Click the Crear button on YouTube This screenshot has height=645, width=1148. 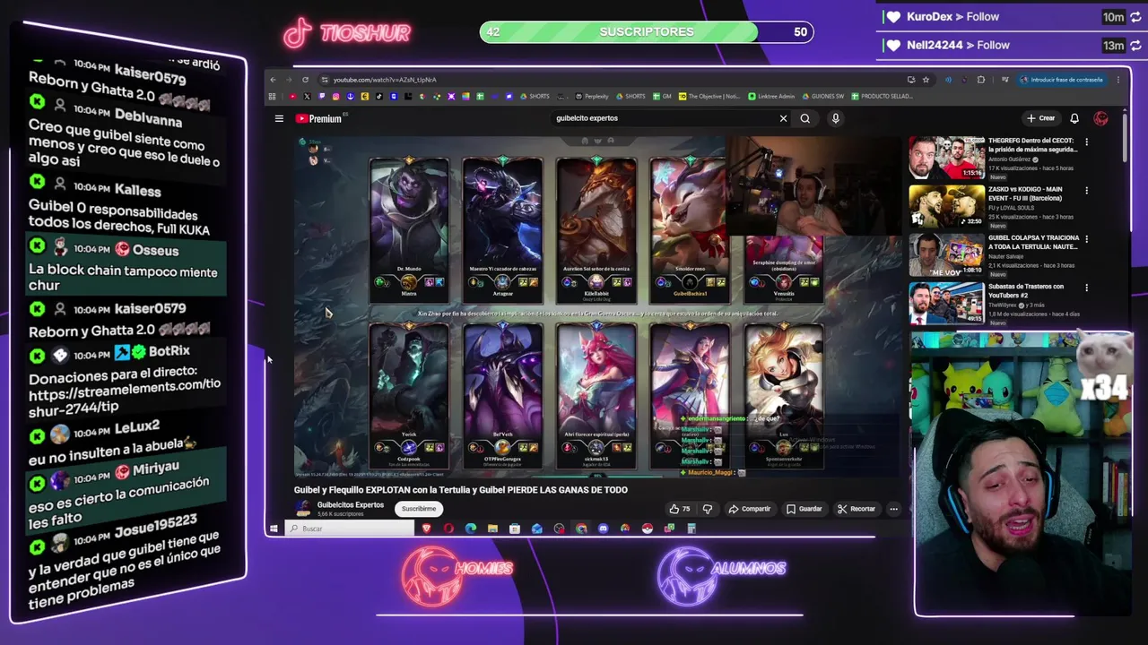(1041, 118)
